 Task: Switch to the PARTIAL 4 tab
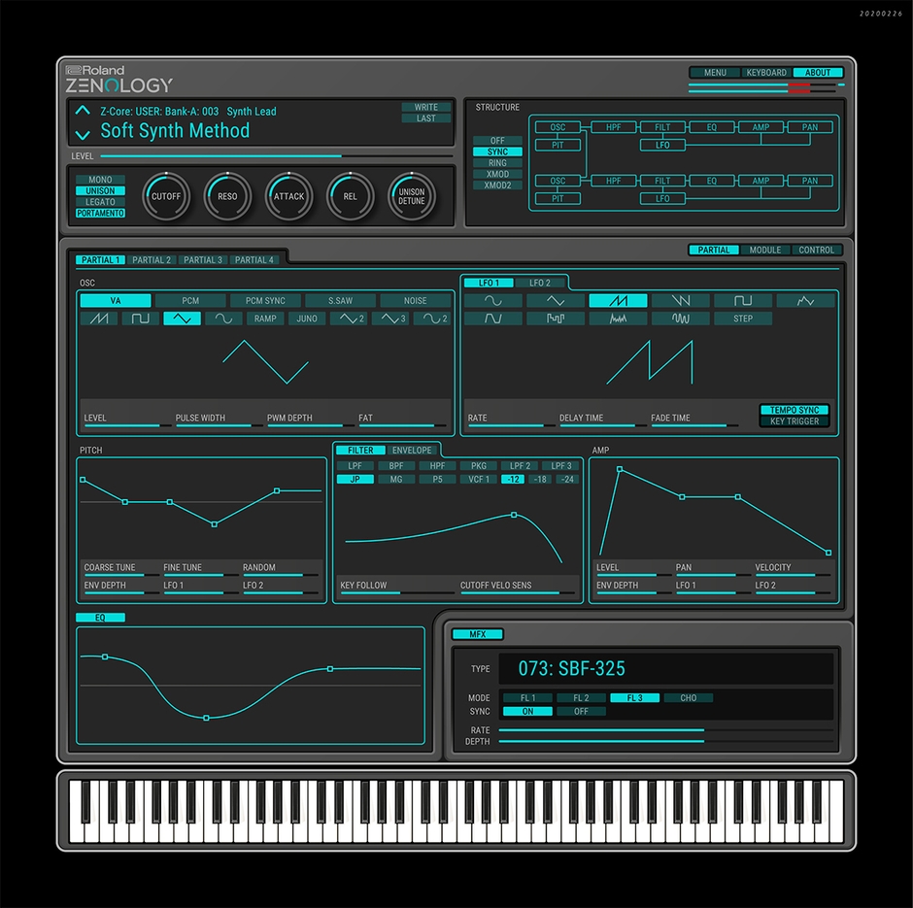point(254,260)
